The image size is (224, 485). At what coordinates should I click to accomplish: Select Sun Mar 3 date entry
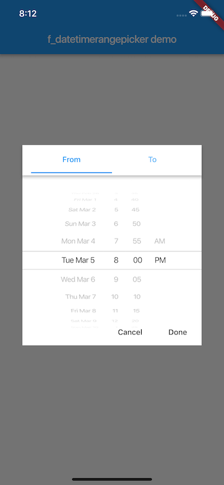[80, 223]
